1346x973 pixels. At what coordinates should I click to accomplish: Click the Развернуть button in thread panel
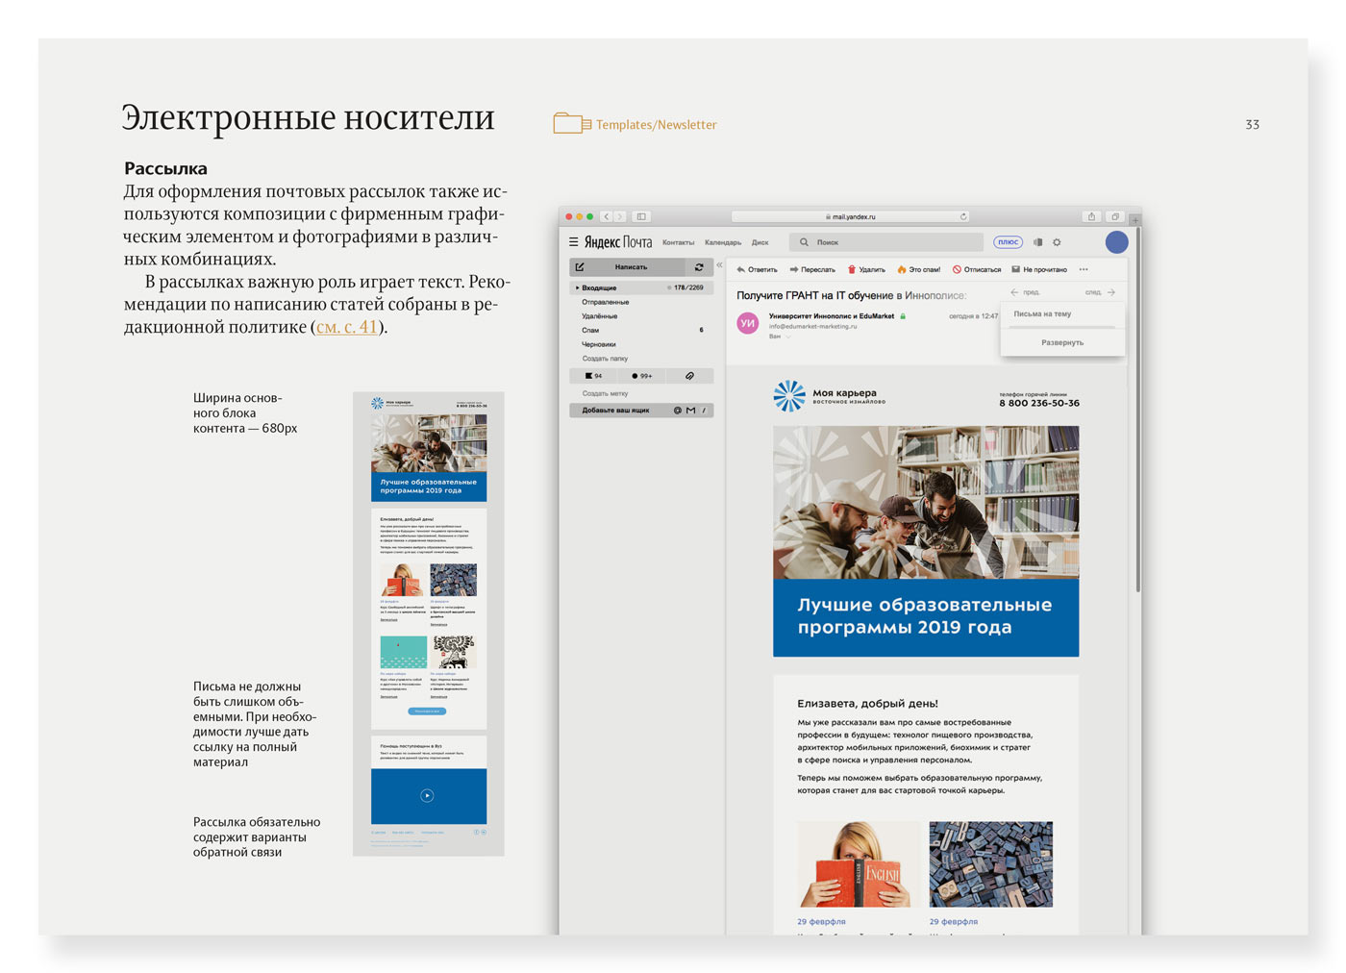1061,342
